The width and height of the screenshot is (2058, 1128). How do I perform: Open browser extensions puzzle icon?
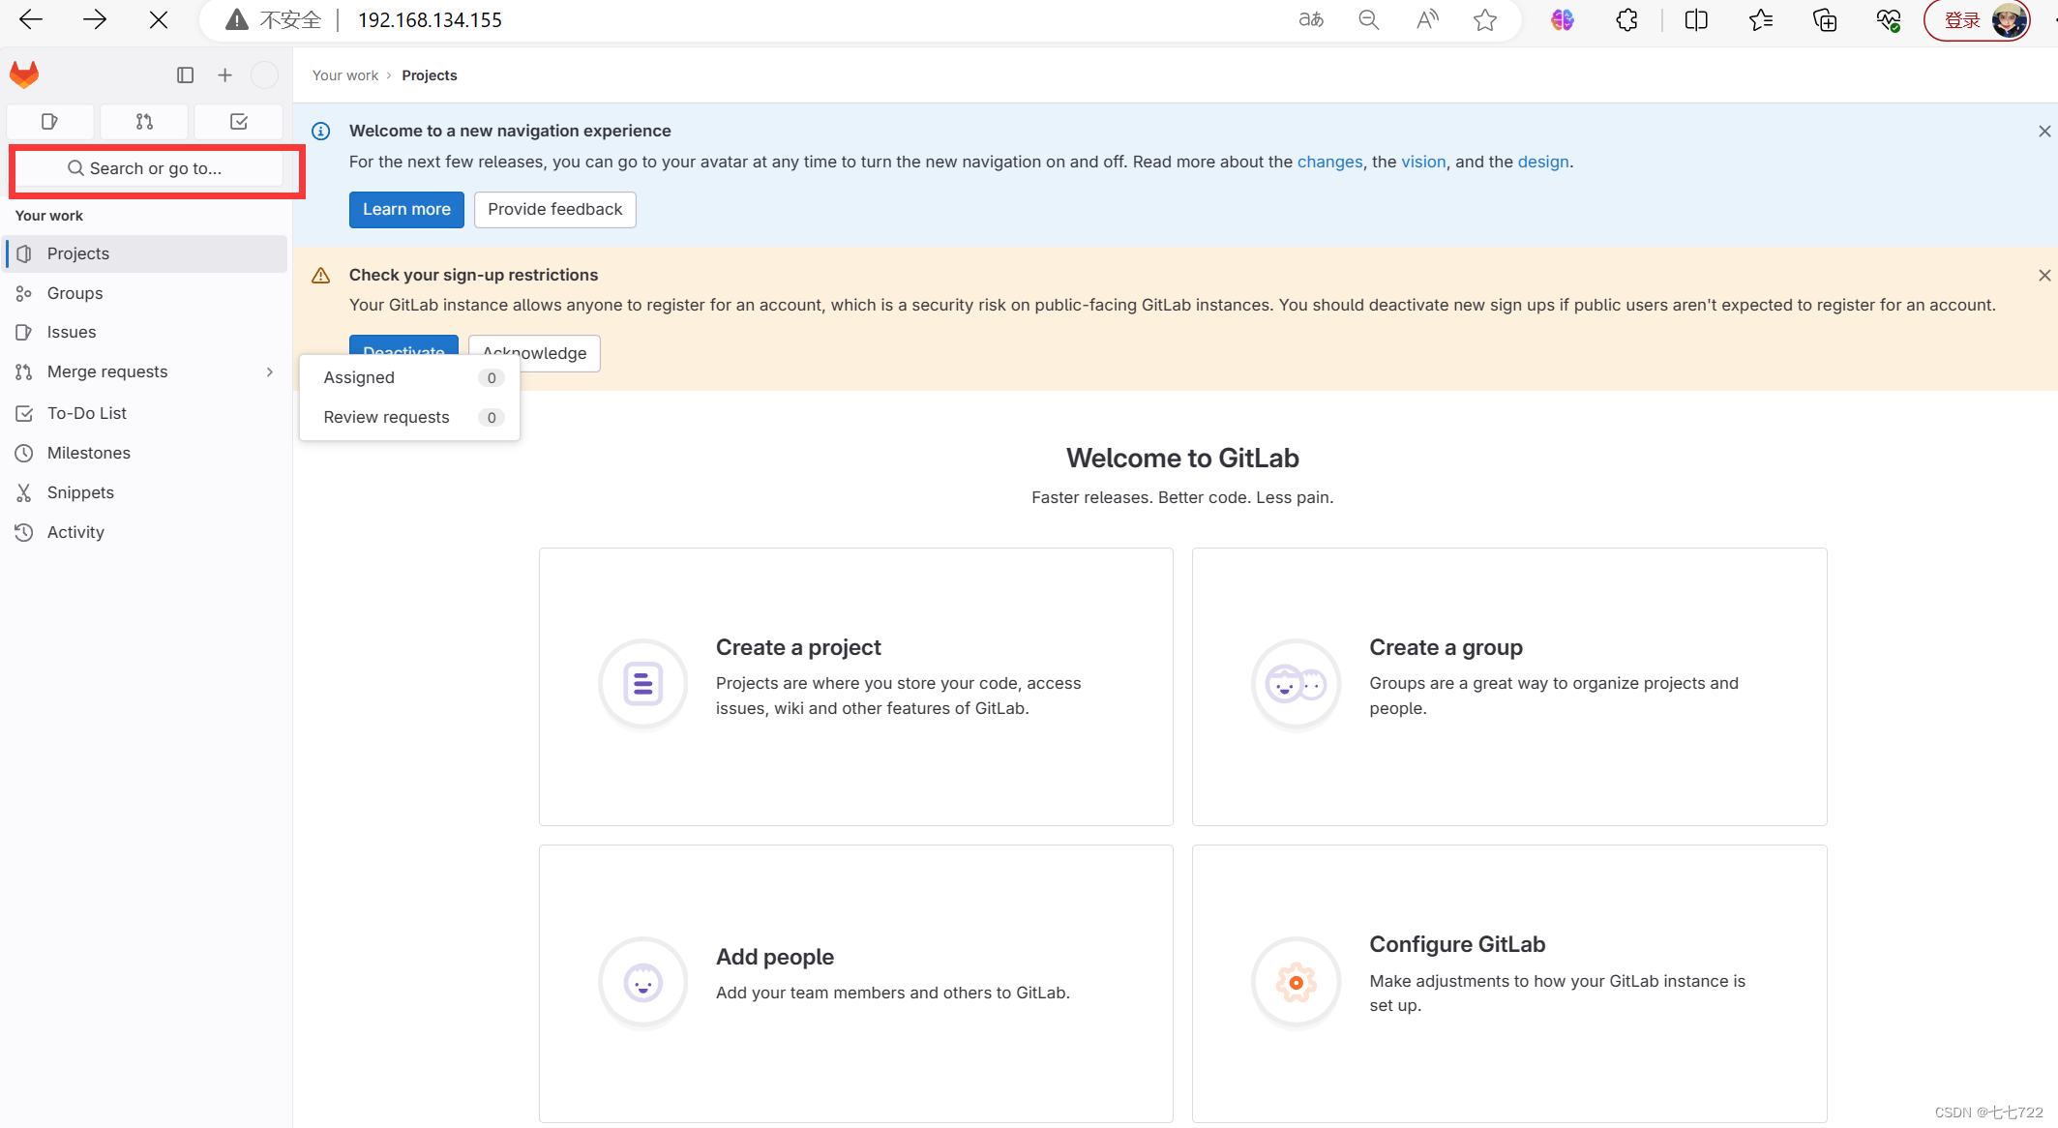pyautogui.click(x=1626, y=19)
